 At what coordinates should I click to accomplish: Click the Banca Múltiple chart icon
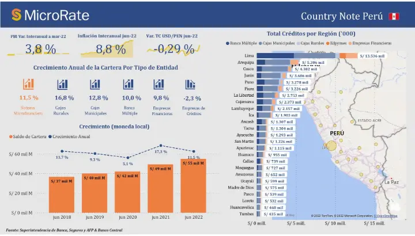[128, 85]
